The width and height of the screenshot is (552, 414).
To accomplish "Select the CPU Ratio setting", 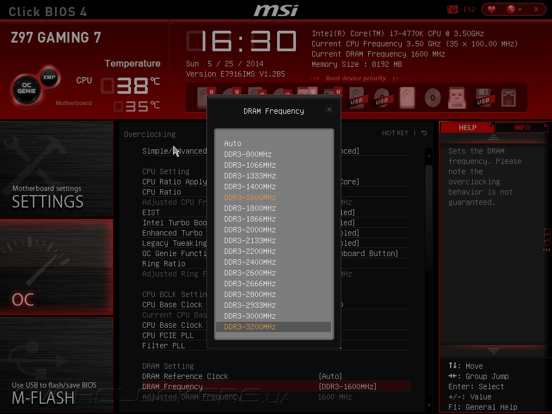I will (x=161, y=192).
